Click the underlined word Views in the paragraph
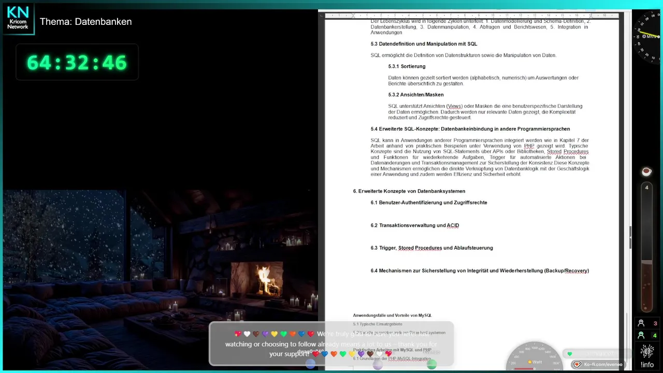Screen dimensions: 663x373 pos(455,106)
